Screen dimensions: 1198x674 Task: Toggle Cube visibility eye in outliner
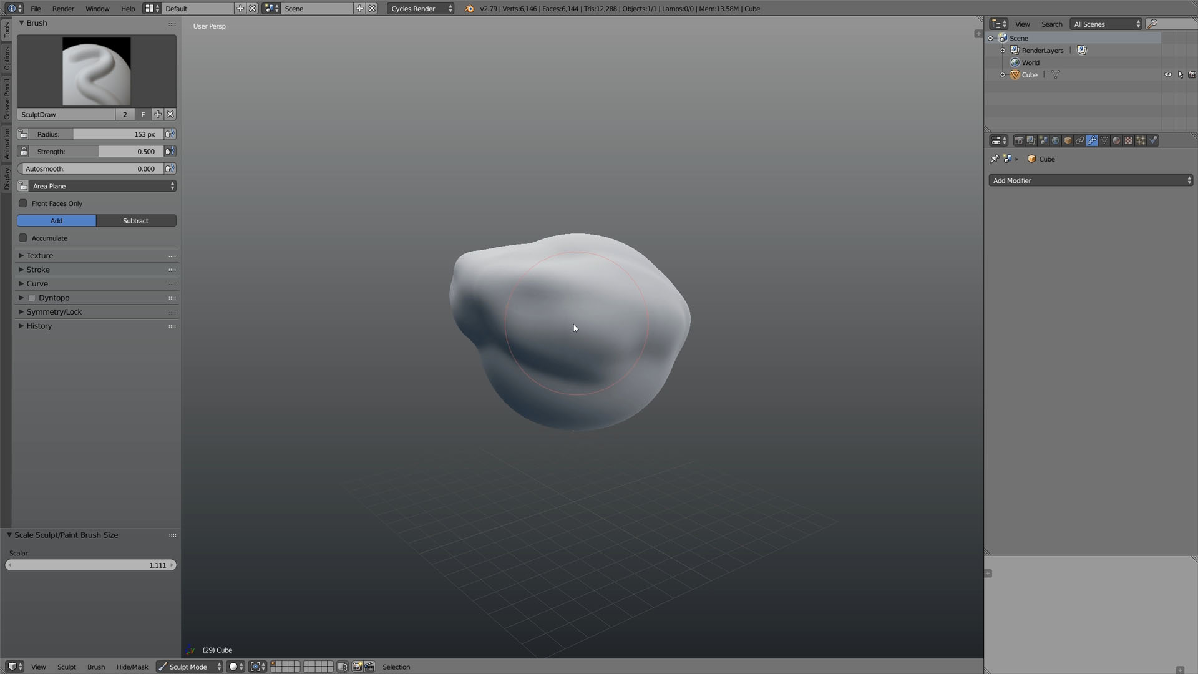coord(1168,74)
